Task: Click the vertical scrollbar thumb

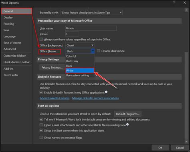Action: coord(186,96)
